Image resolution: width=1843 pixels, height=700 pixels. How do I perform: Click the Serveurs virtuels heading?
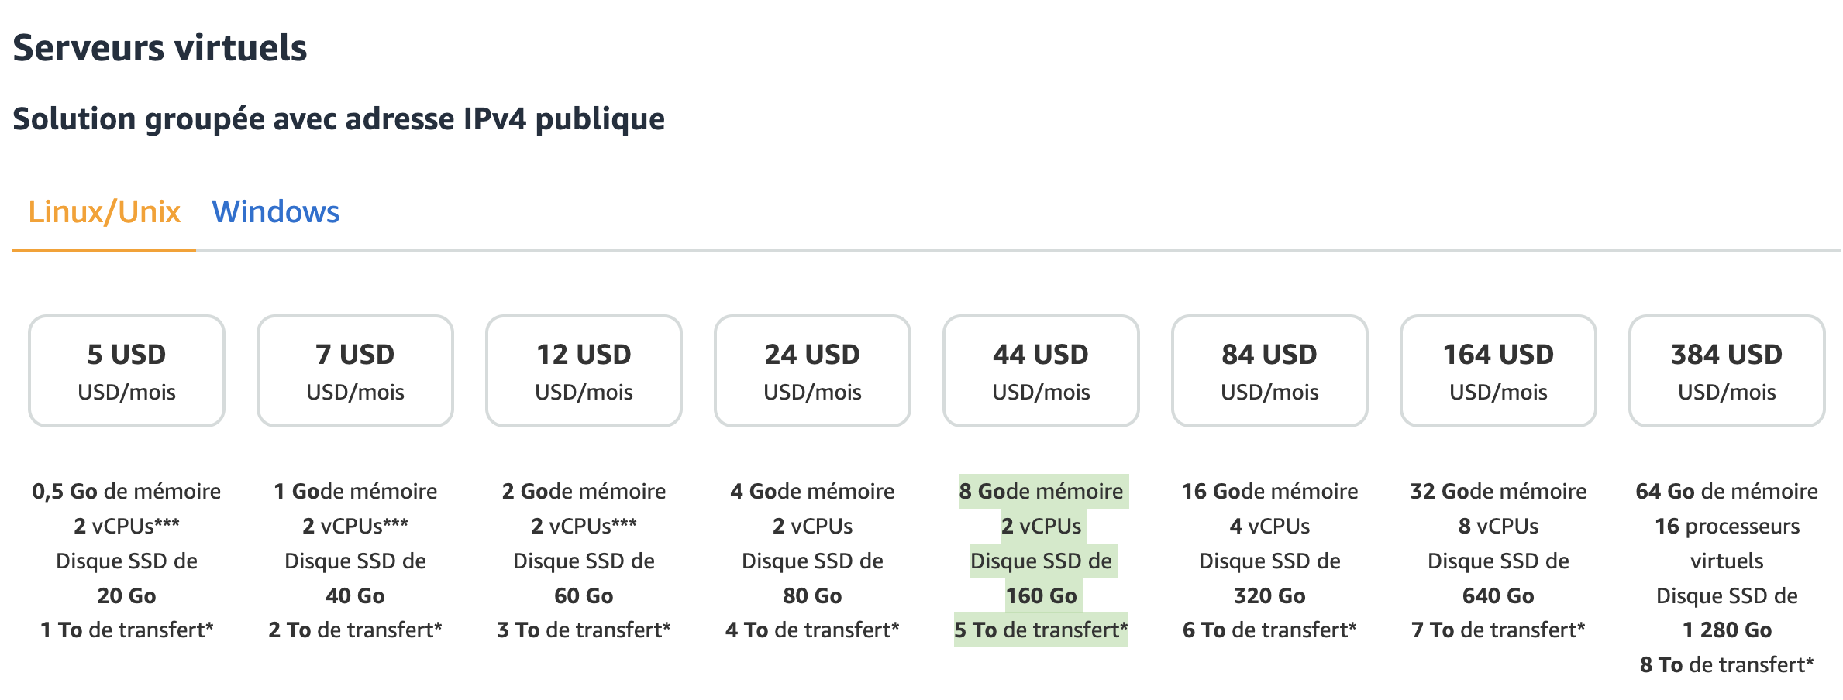pos(160,48)
